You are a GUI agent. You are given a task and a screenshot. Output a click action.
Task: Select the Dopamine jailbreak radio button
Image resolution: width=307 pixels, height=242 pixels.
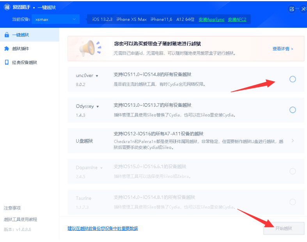tap(293, 171)
